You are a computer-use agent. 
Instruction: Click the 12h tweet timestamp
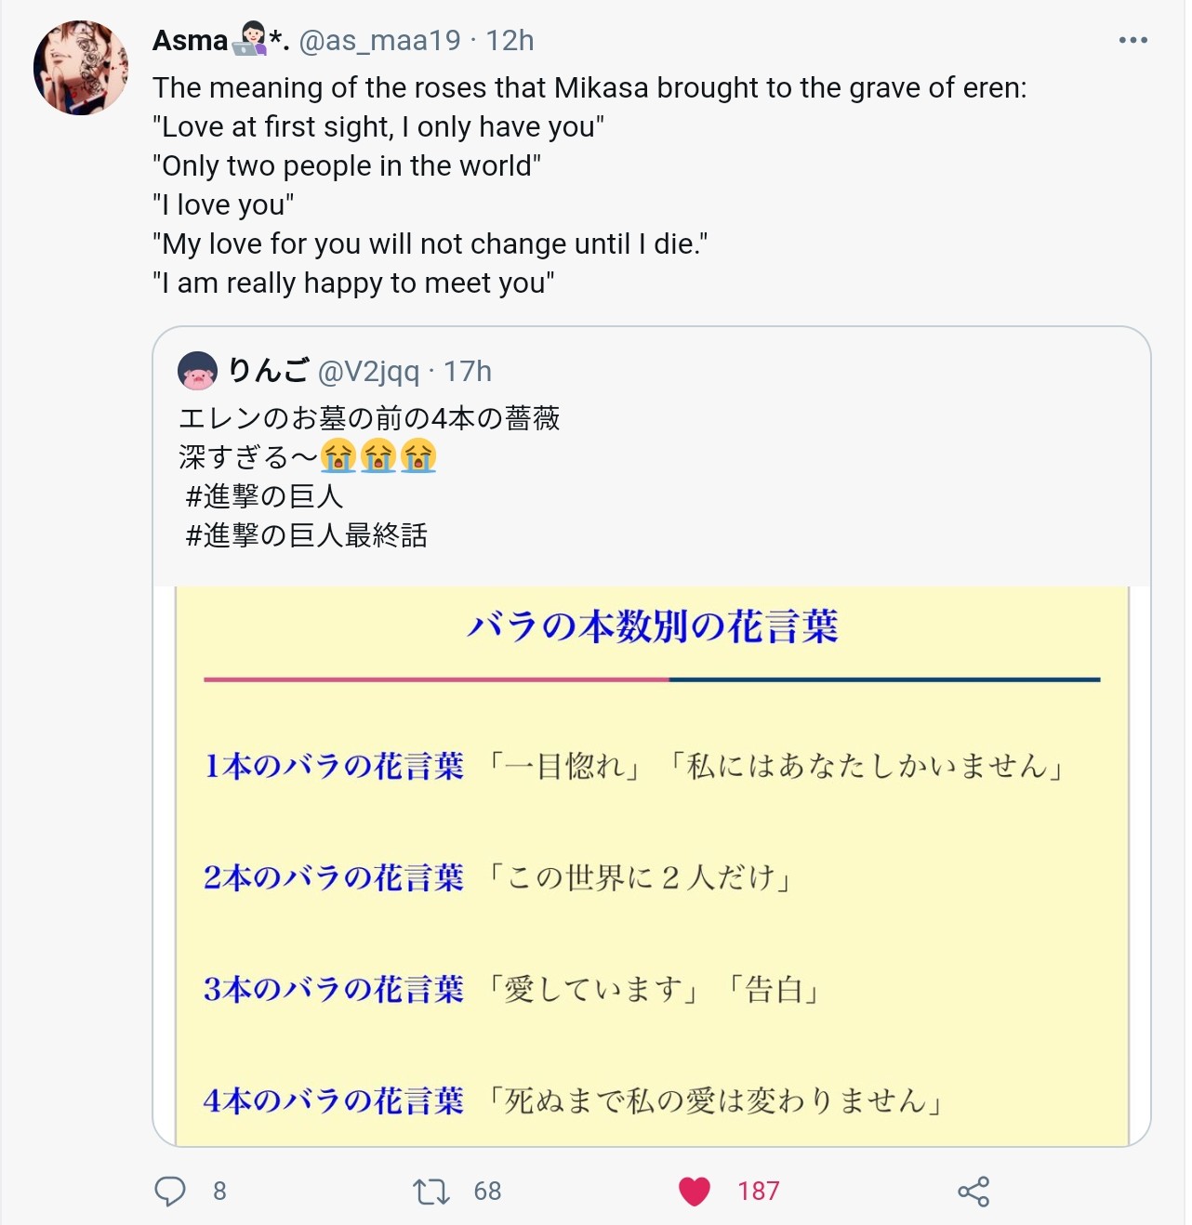pos(510,41)
